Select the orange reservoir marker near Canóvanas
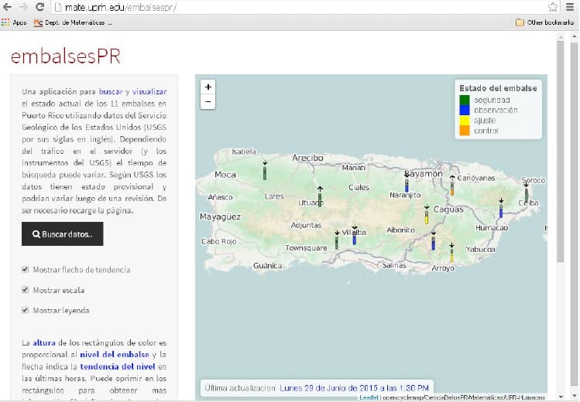Viewport: 580px width, 402px height. point(452,189)
